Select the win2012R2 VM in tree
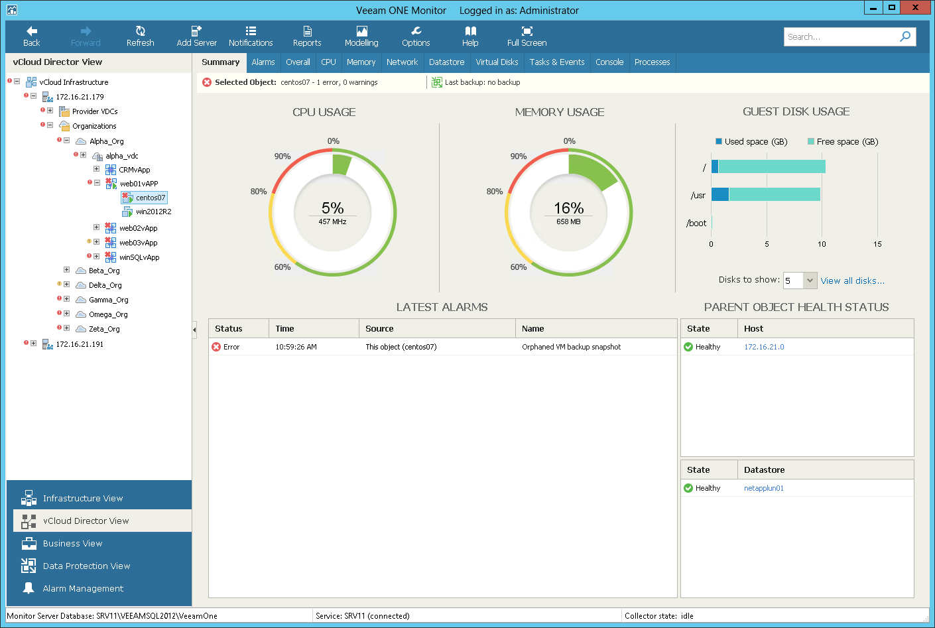Viewport: 935px width, 628px height. point(153,212)
